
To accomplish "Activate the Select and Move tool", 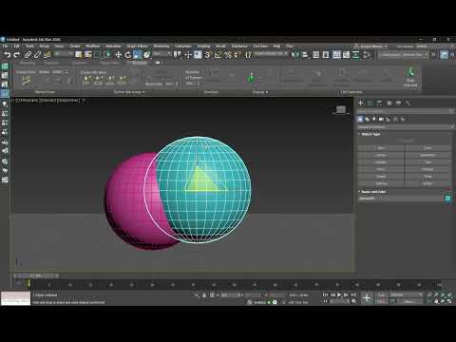I will click(118, 55).
